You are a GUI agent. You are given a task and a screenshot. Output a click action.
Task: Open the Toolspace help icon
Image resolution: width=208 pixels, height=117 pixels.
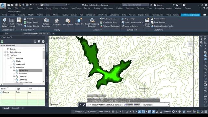click(43, 41)
